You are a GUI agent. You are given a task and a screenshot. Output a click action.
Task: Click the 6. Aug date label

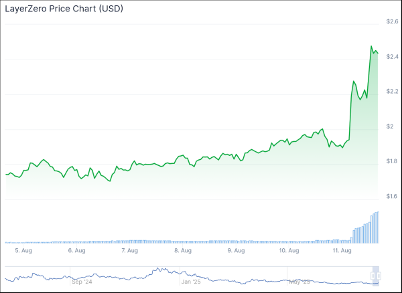pyautogui.click(x=76, y=251)
